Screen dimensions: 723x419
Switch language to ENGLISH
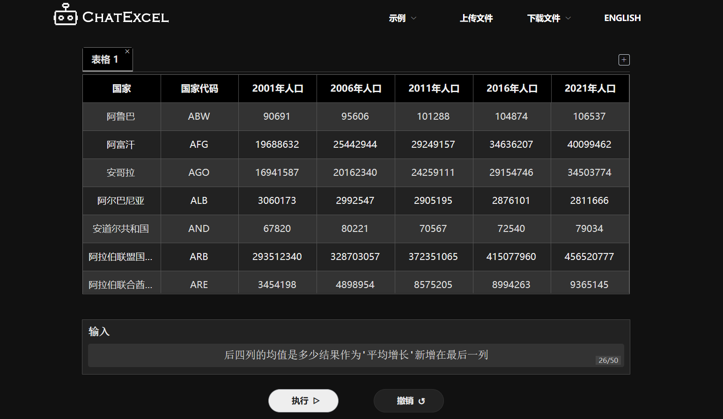click(x=622, y=18)
